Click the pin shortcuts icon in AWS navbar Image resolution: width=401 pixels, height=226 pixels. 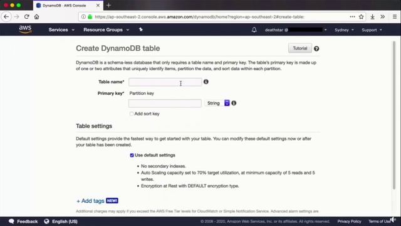pos(140,30)
